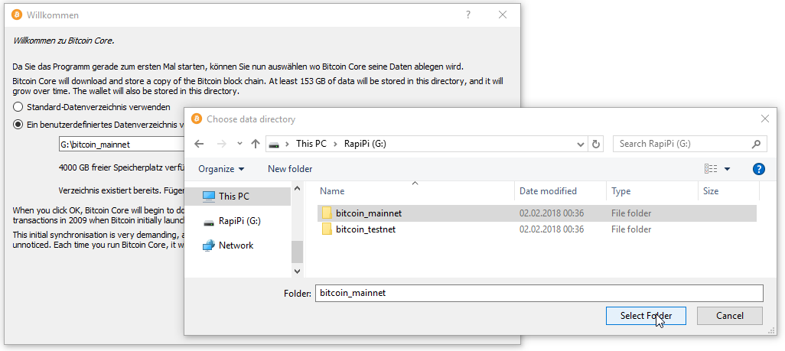Click RapiPi (G:) in the address breadcrumb
Viewport: 785px width, 351px height.
[x=365, y=145]
